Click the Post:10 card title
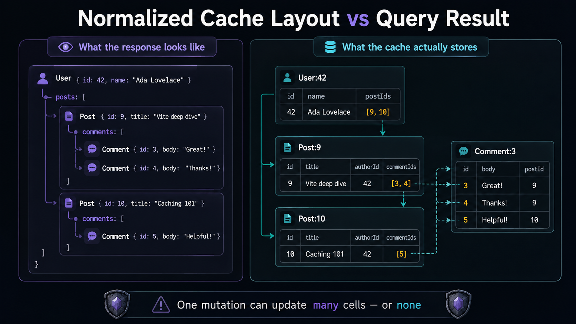The image size is (576, 324). click(x=311, y=219)
